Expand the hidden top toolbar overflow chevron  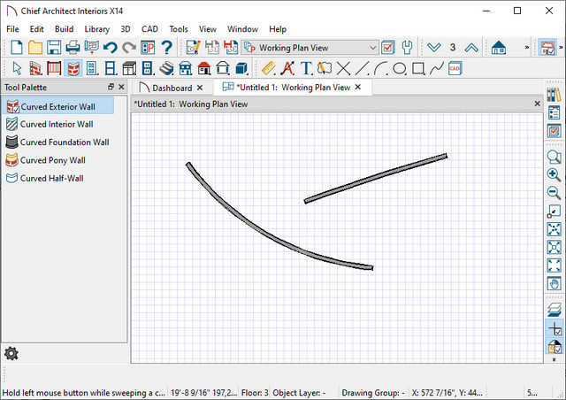click(527, 48)
